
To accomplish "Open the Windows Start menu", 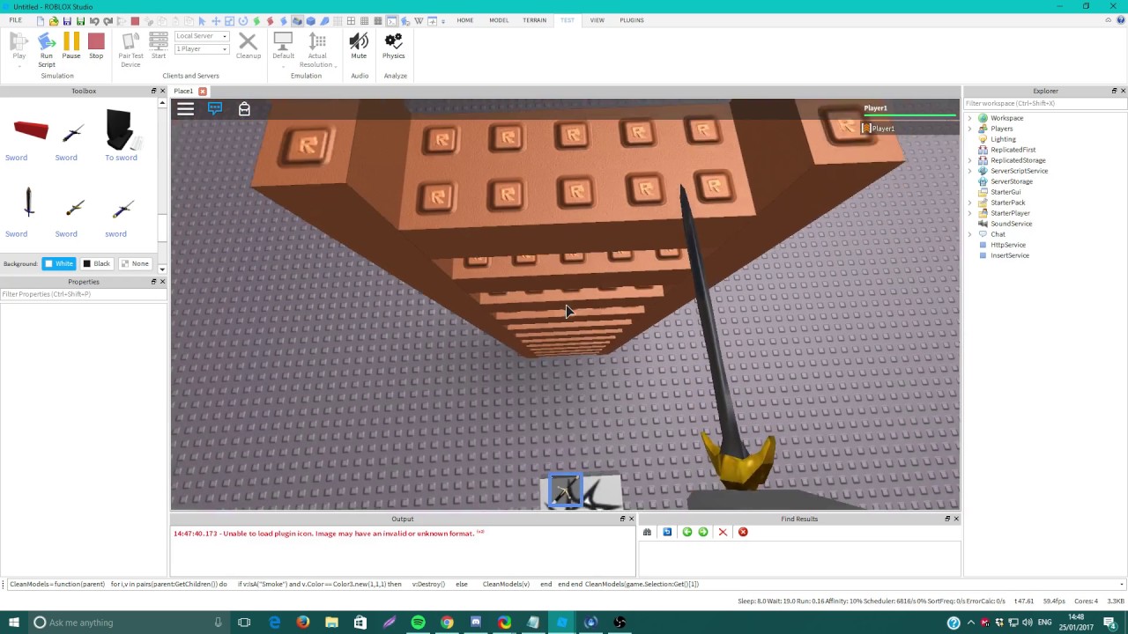I will [14, 623].
